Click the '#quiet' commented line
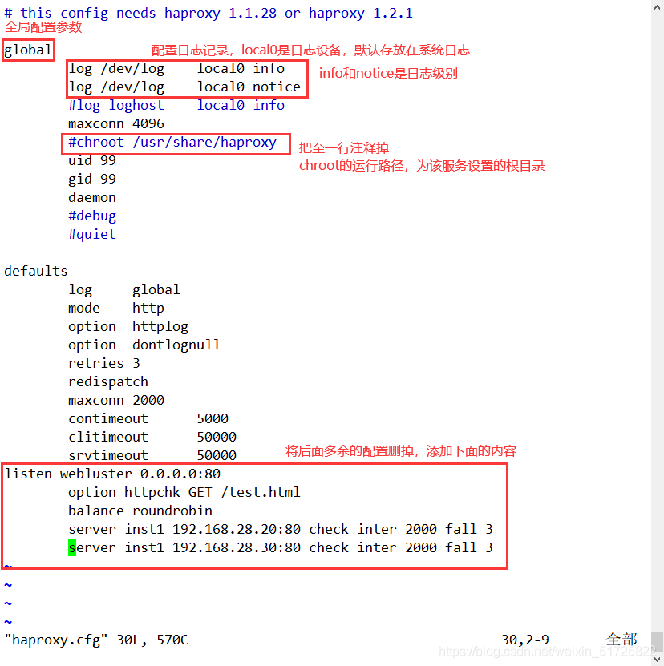This screenshot has width=664, height=666. click(92, 234)
